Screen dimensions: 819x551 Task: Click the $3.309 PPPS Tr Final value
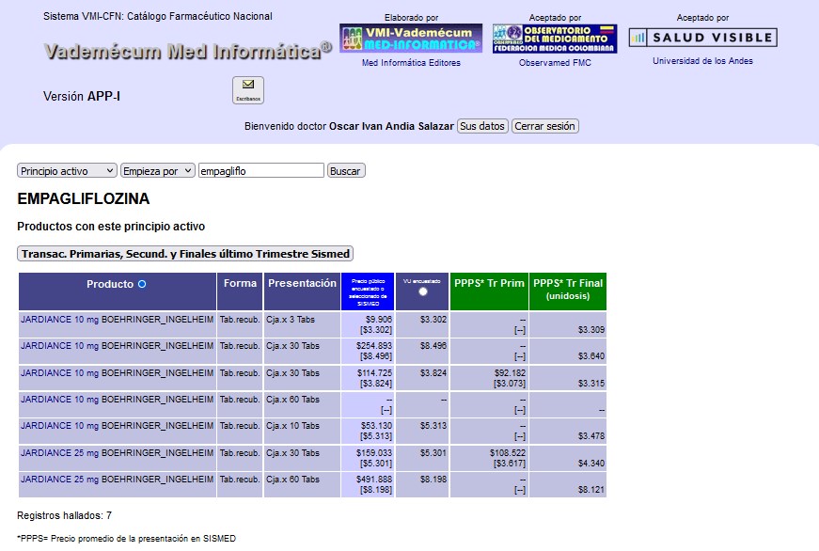591,330
